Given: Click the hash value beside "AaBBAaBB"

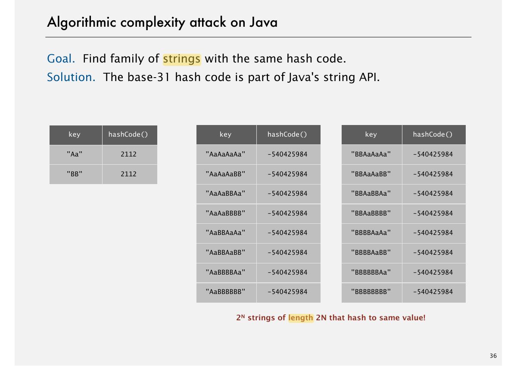Looking at the screenshot, I should 289,253.
